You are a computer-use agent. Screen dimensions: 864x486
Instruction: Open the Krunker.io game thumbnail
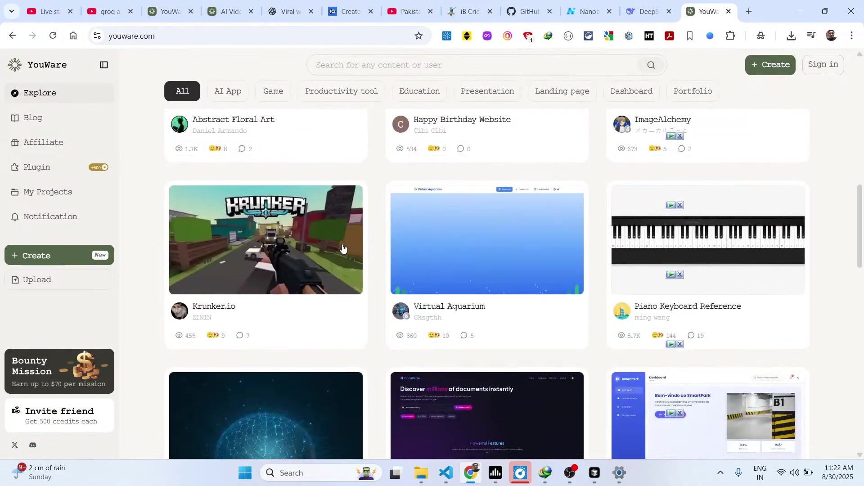266,240
